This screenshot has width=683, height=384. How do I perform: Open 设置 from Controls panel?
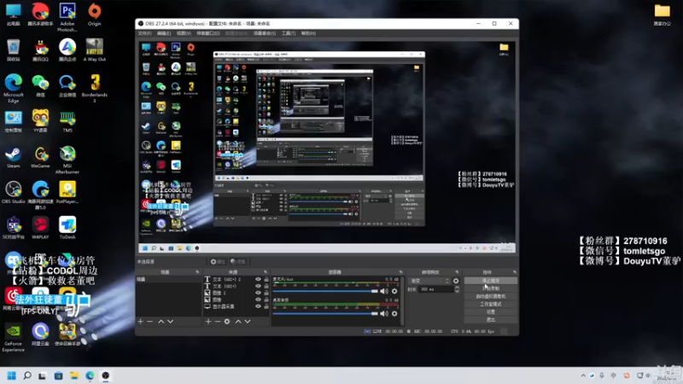click(x=490, y=312)
